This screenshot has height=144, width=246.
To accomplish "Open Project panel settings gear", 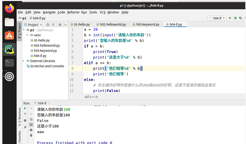I will click(60, 25).
